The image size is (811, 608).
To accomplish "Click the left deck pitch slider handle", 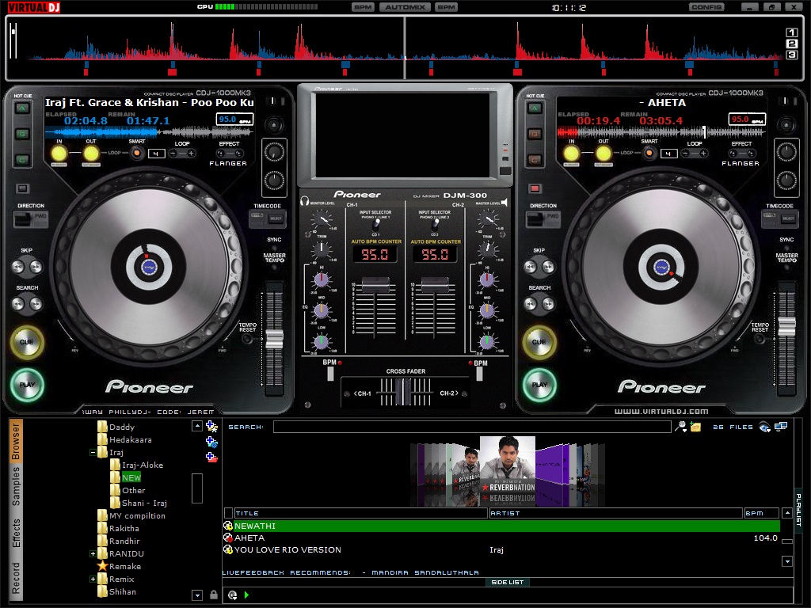I will pos(274,339).
